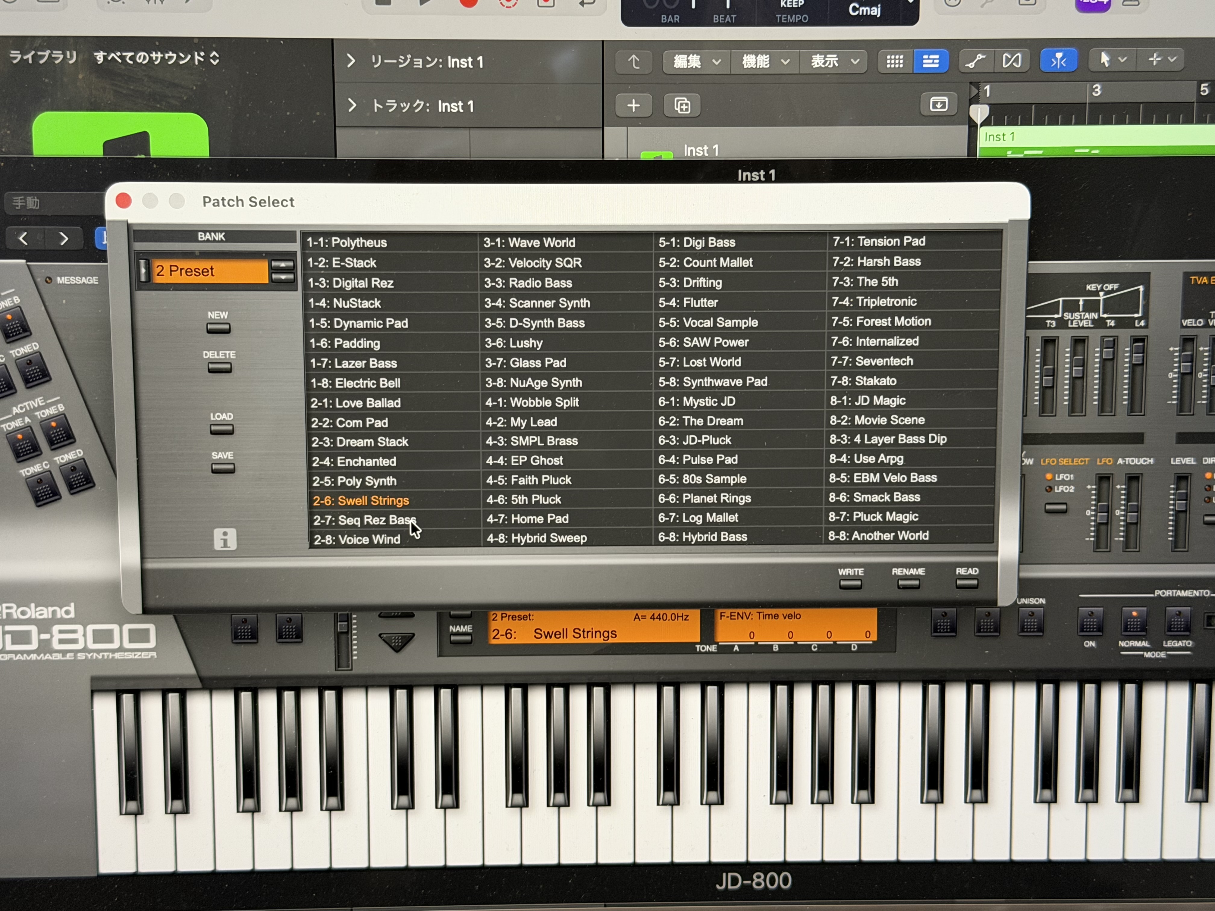1215x911 pixels.
Task: Expand the トラック Inst 1 disclosure
Action: 352,105
